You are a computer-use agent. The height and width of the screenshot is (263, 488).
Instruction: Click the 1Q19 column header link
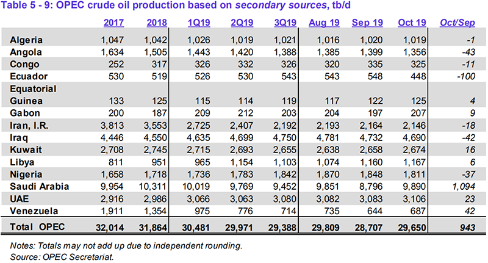(x=199, y=23)
